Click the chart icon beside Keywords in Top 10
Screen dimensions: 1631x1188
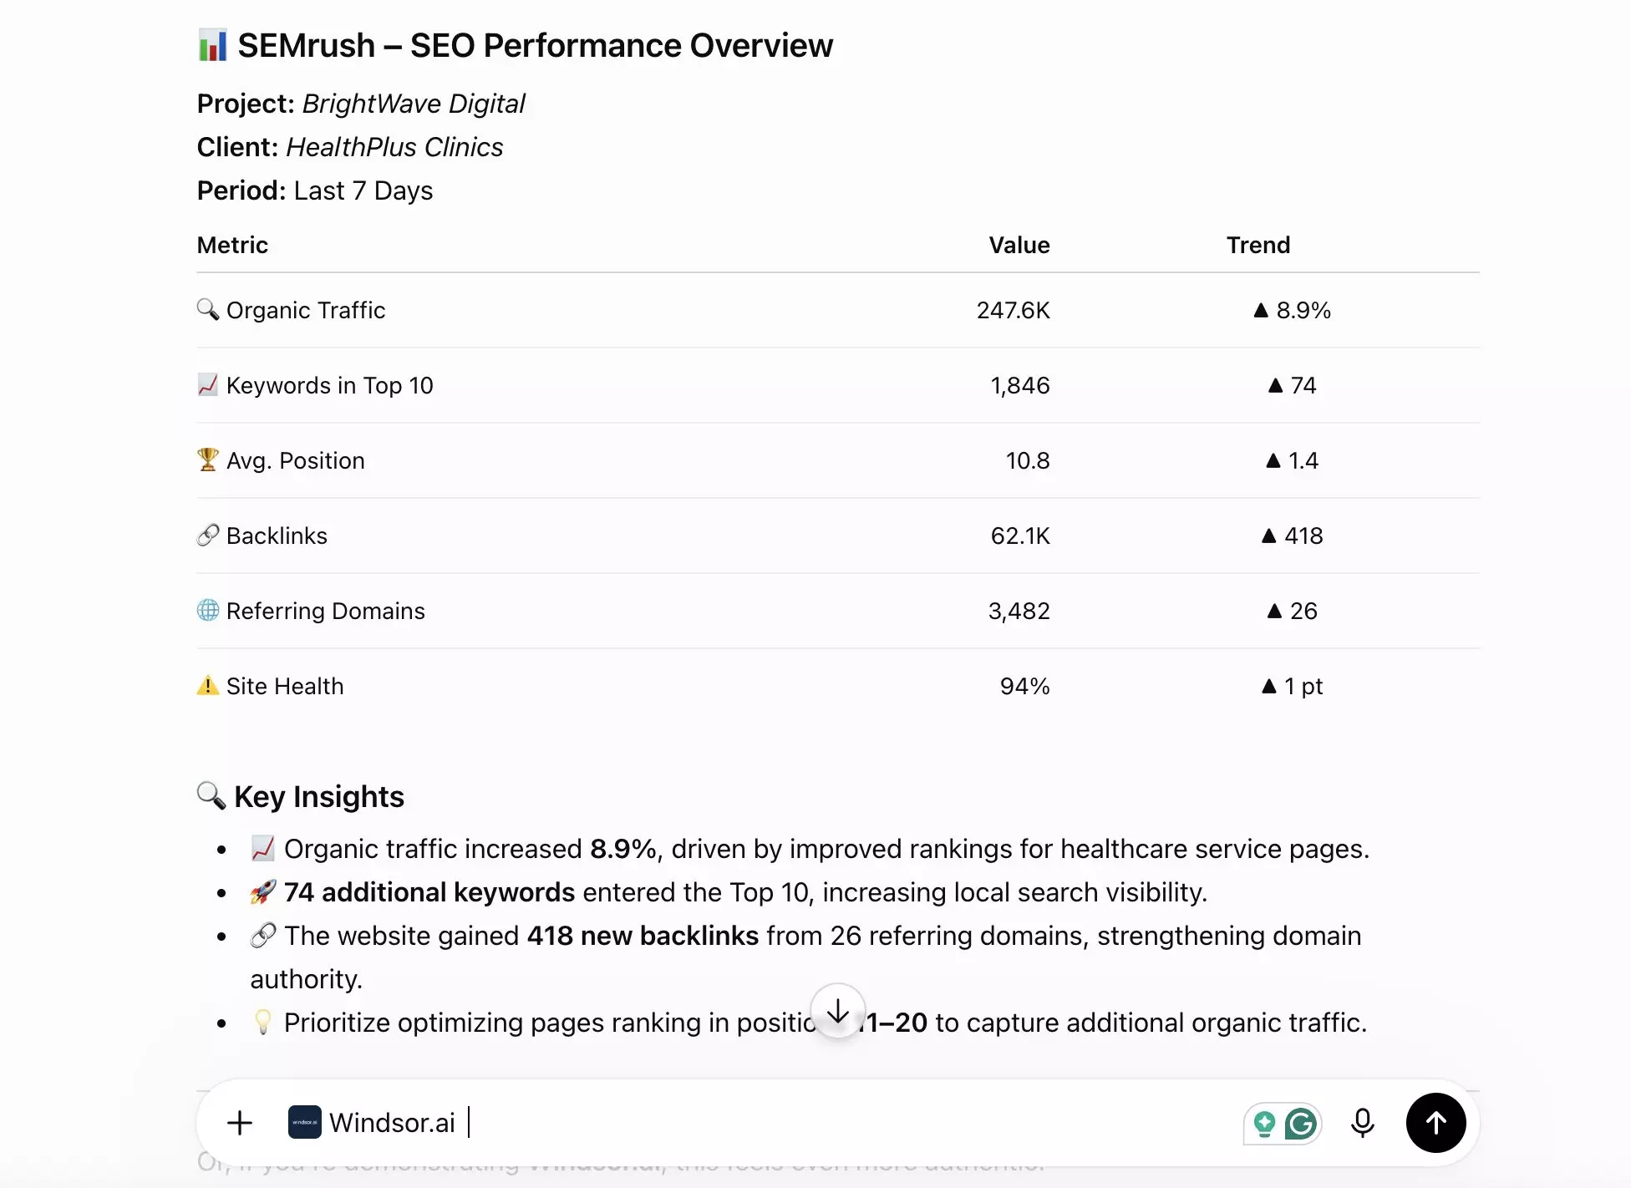208,384
